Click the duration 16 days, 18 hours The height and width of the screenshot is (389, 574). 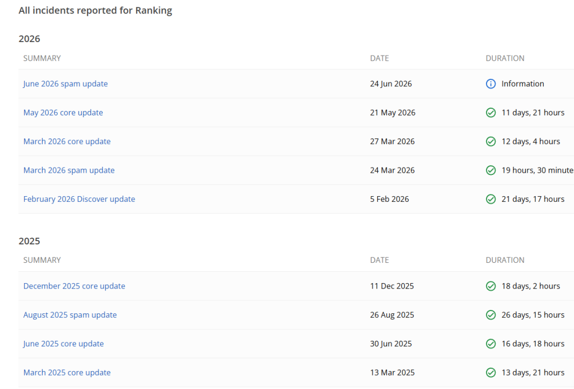pyautogui.click(x=533, y=344)
